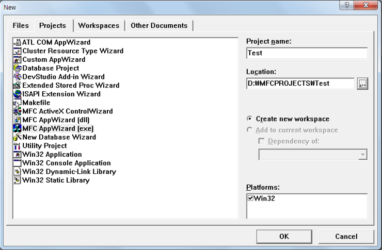Select the MFC AppWizard (dll) icon
Viewport: 382px width, 250px height.
tap(18, 120)
